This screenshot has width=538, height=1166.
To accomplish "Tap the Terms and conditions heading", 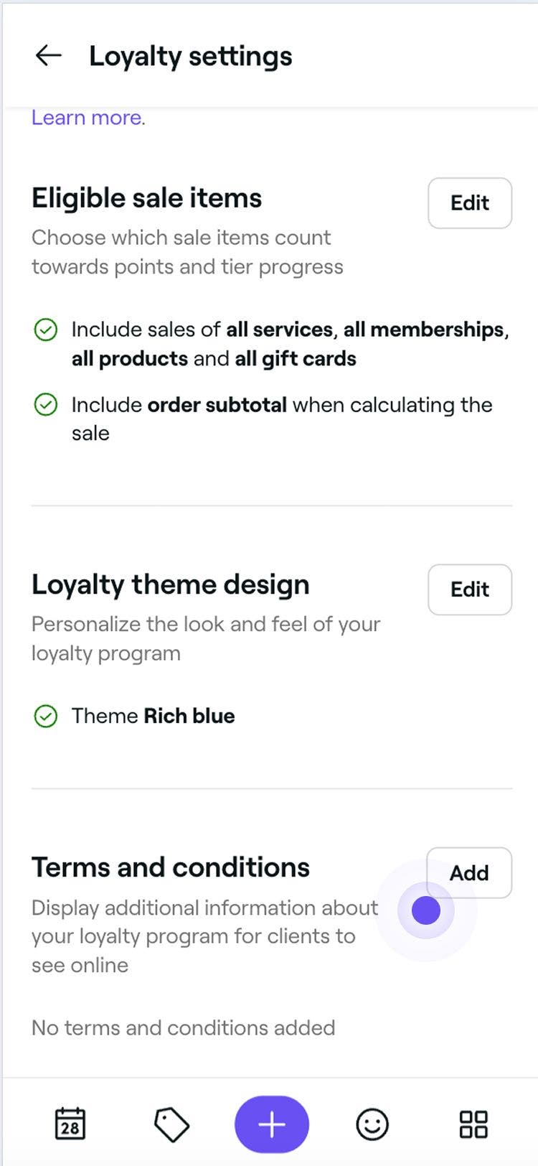I will (170, 867).
